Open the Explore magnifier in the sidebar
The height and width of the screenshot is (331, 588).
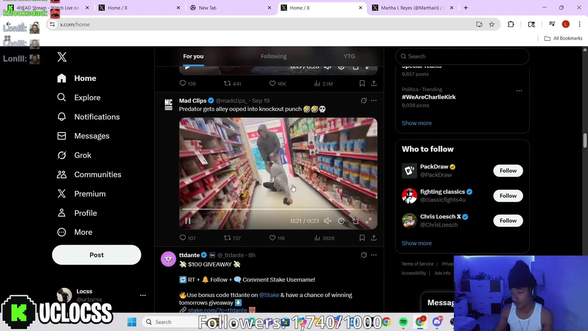point(62,97)
